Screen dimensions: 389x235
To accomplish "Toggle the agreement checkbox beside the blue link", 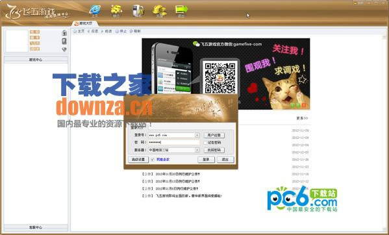I will pos(153,160).
